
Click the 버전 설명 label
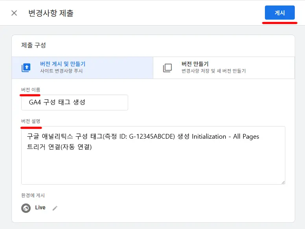click(x=31, y=121)
